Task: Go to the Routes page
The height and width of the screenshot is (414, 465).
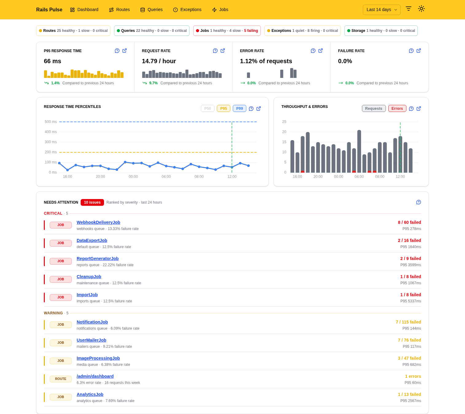Action: [119, 10]
